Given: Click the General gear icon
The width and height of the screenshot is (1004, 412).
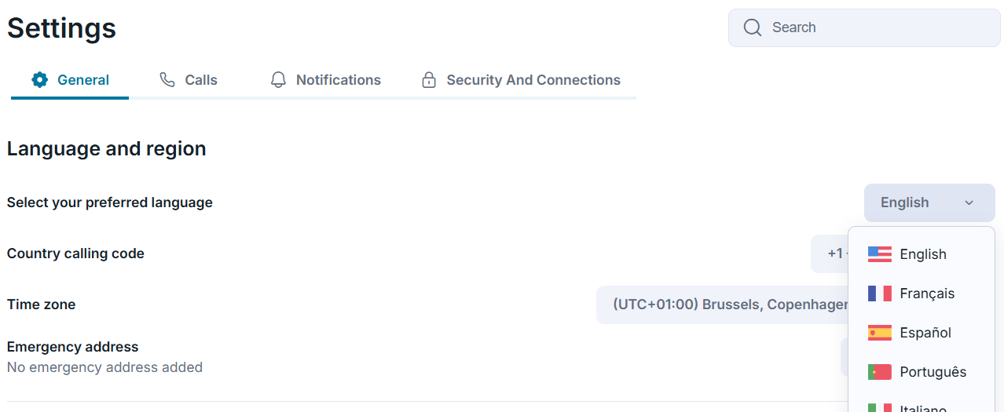Looking at the screenshot, I should pos(40,80).
